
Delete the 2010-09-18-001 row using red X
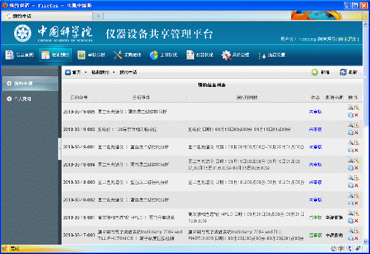(x=357, y=221)
